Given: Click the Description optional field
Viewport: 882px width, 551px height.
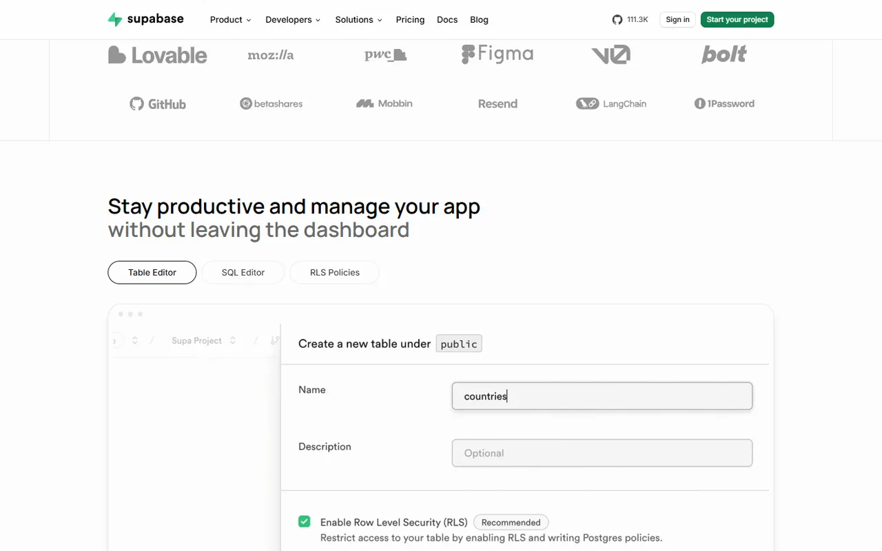Looking at the screenshot, I should tap(602, 453).
